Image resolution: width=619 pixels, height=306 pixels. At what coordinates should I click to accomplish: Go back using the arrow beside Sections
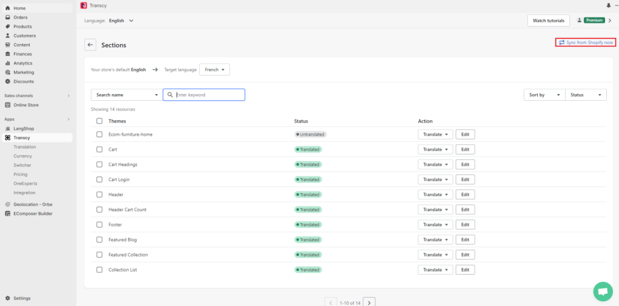click(x=90, y=45)
